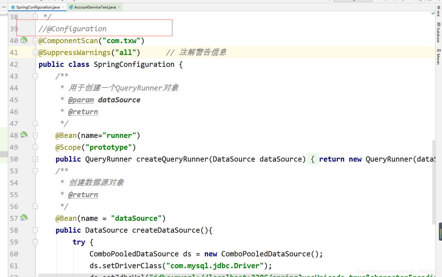The image size is (442, 277).
Task: Click the "all" string literal on line 41
Action: point(126,53)
